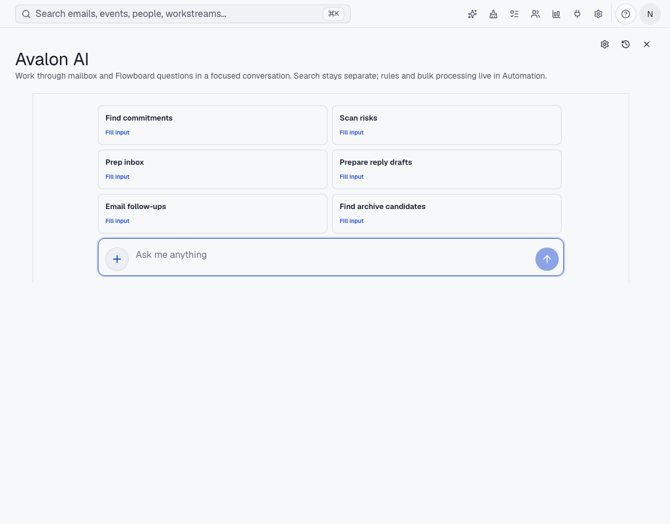
Task: Send message with the arrow button
Action: pos(547,259)
